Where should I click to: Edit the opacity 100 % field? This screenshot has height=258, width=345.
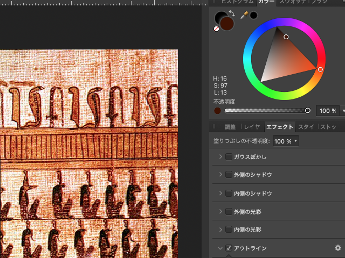328,111
